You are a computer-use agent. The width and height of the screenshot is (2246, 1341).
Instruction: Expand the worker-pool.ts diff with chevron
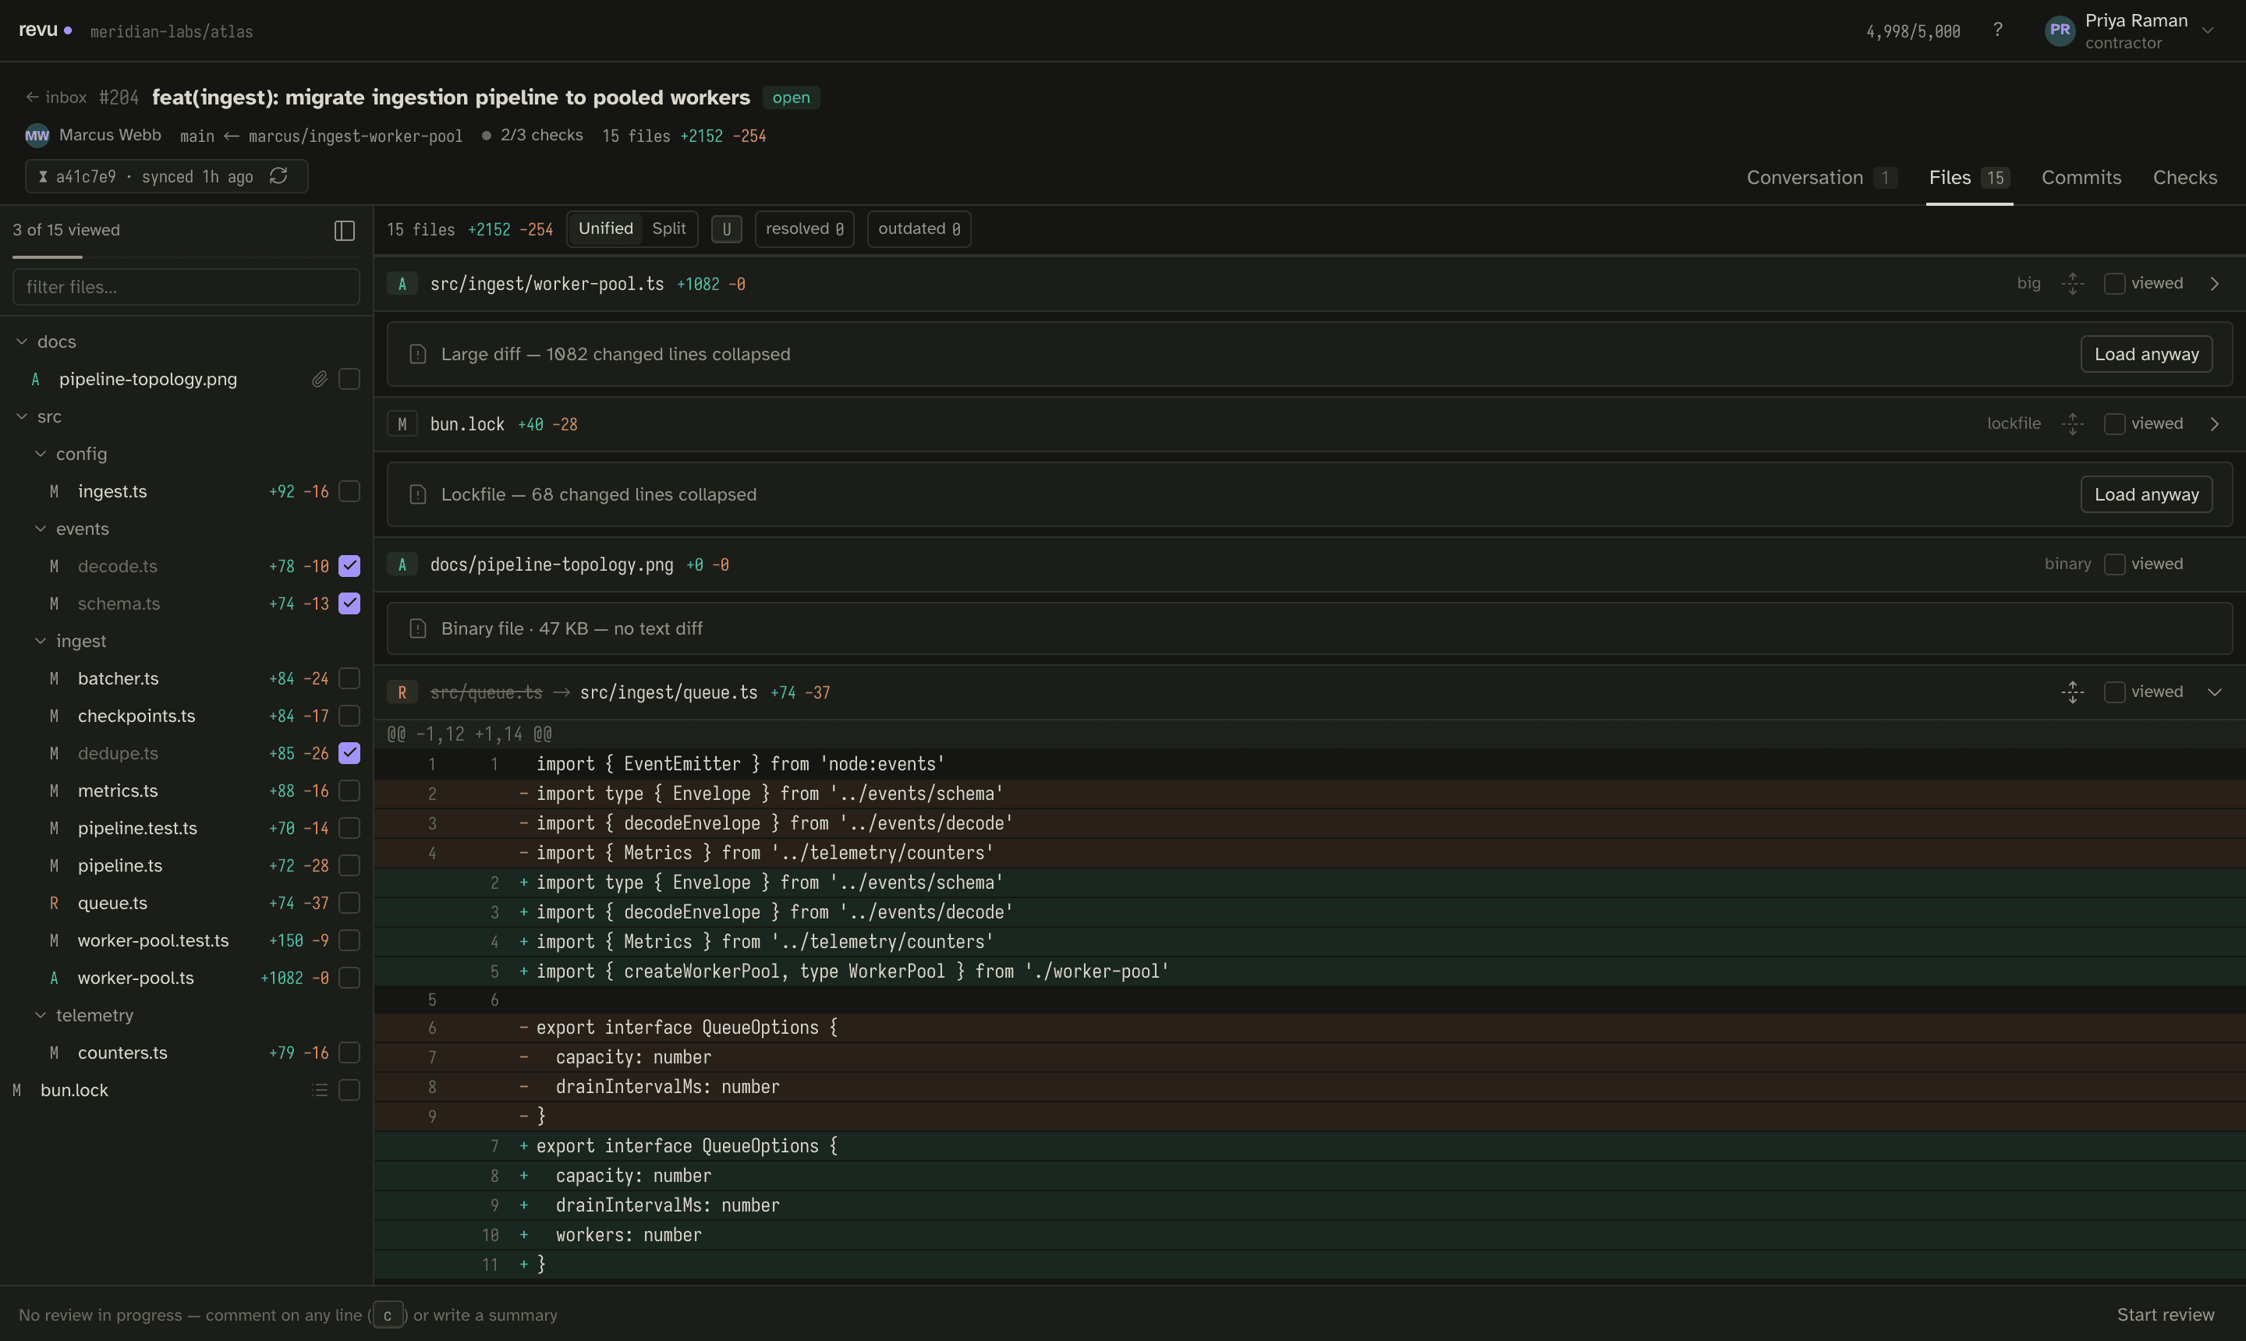click(2214, 284)
